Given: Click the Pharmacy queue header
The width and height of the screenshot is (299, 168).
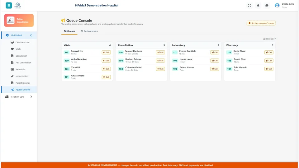Looking at the screenshot, I should point(249,45).
